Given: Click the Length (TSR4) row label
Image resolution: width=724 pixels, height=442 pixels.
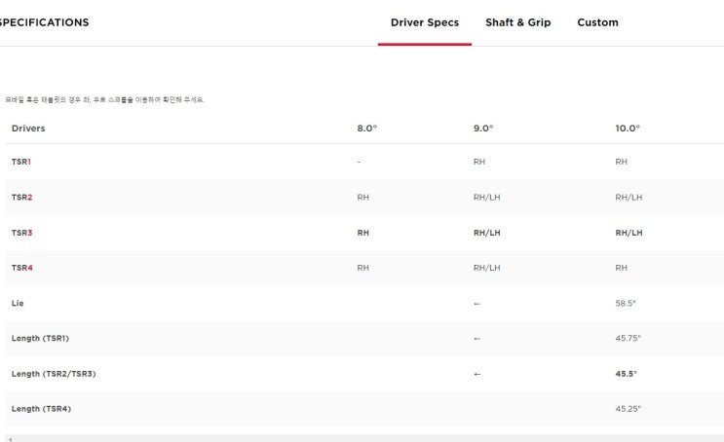Looking at the screenshot, I should [x=41, y=409].
